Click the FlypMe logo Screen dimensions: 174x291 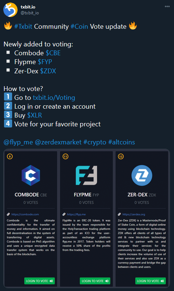coord(86,175)
